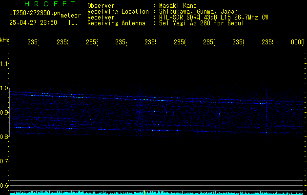Click the 2359 time axis label
307x195 pixels.
pyautogui.click(x=268, y=42)
